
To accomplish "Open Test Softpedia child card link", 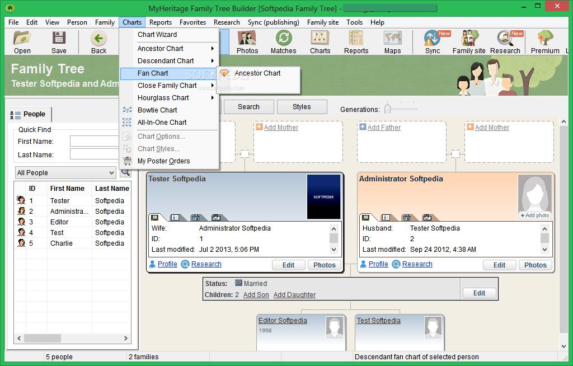I will [379, 320].
